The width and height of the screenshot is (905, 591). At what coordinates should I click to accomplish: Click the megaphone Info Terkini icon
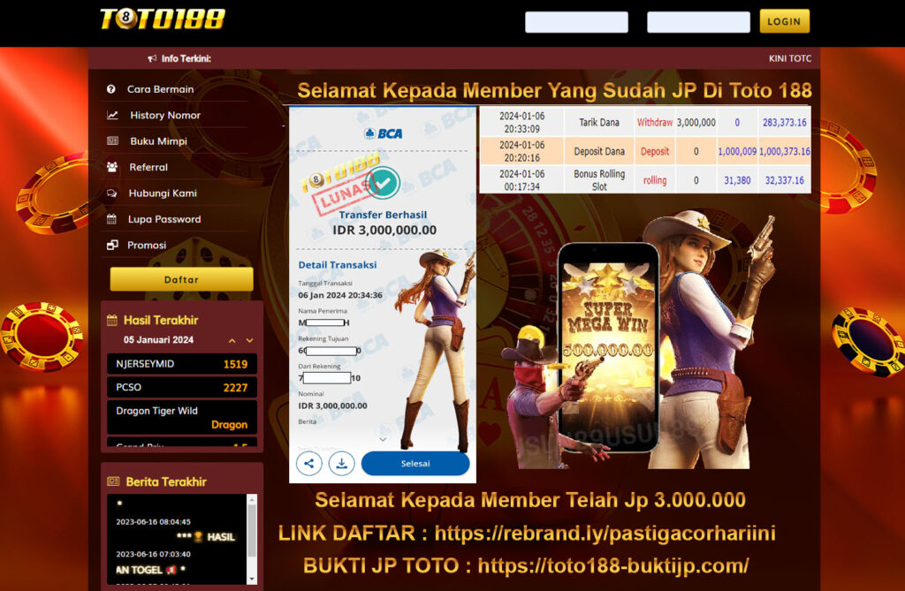pyautogui.click(x=152, y=58)
